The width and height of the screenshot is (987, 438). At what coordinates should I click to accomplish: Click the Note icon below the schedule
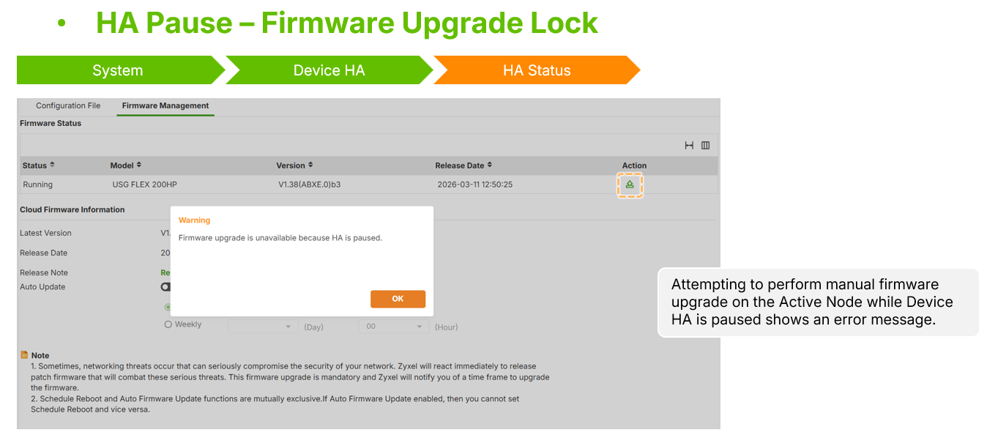click(25, 355)
